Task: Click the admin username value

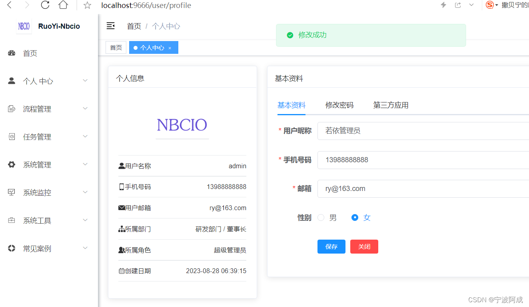Action: click(238, 166)
